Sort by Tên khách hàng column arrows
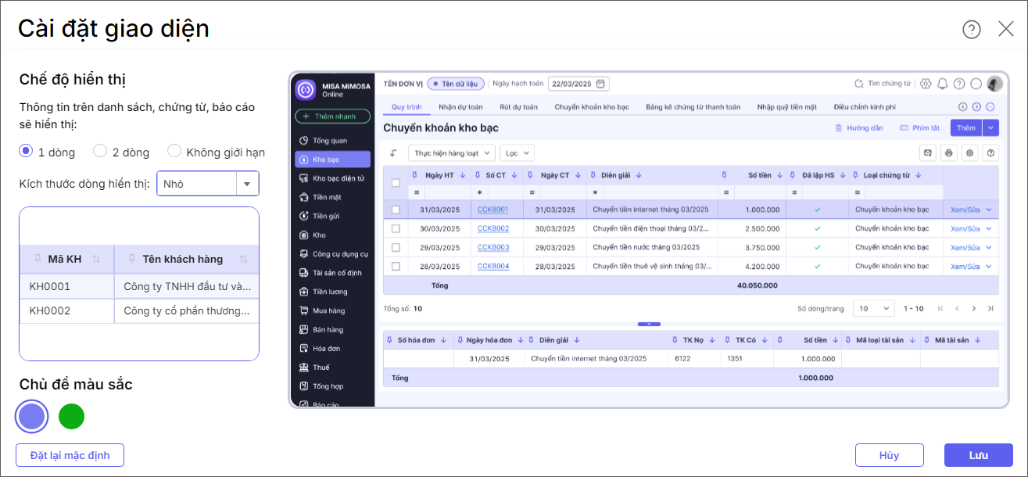The height and width of the screenshot is (477, 1028). pyautogui.click(x=243, y=259)
